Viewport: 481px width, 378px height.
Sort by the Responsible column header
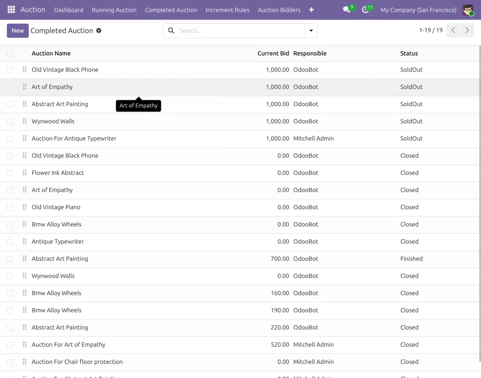pos(310,53)
